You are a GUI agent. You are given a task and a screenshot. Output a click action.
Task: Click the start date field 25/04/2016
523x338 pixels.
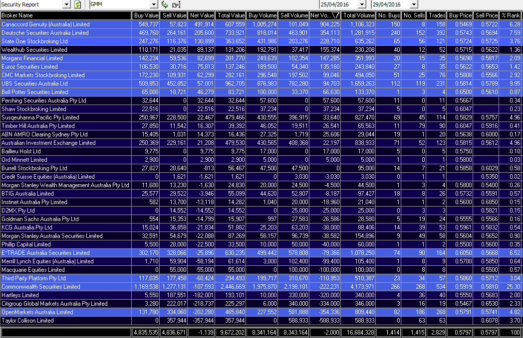pos(339,4)
